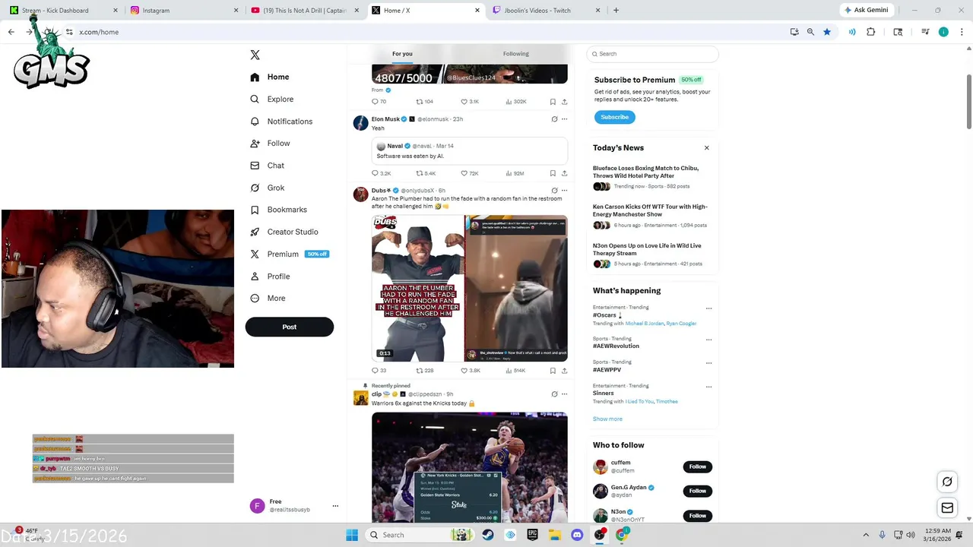
Task: Click the browser address bar
Action: pyautogui.click(x=426, y=32)
